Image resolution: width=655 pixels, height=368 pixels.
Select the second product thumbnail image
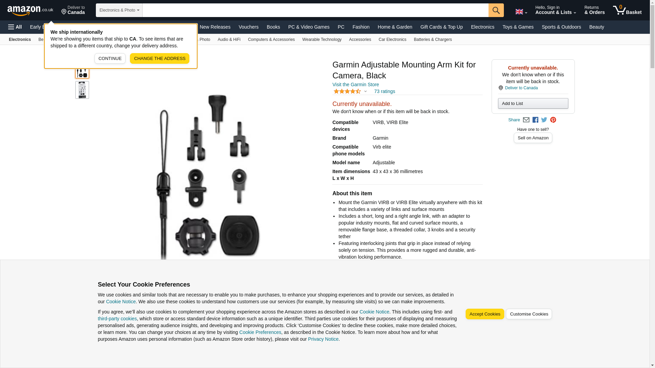(82, 90)
